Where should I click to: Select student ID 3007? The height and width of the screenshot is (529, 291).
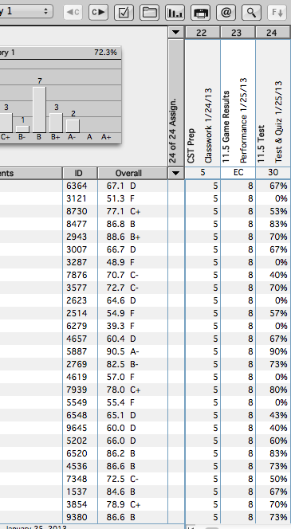tap(77, 249)
